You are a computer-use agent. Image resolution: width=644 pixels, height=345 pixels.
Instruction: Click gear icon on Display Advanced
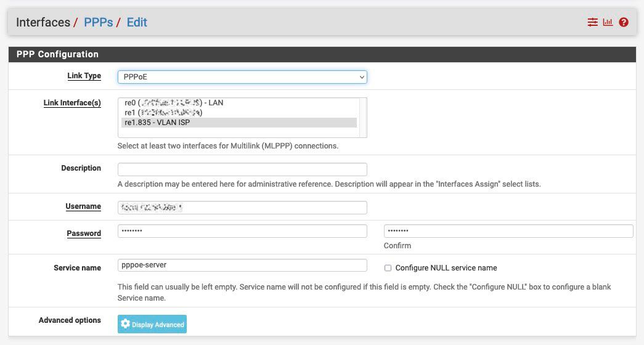126,324
